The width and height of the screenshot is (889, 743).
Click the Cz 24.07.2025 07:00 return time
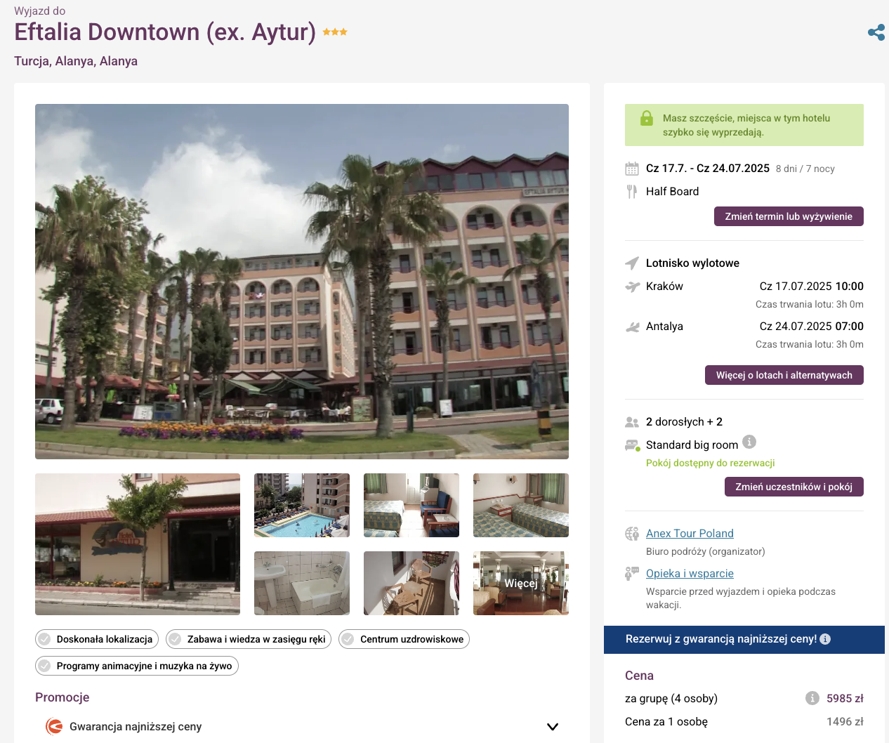pos(812,327)
